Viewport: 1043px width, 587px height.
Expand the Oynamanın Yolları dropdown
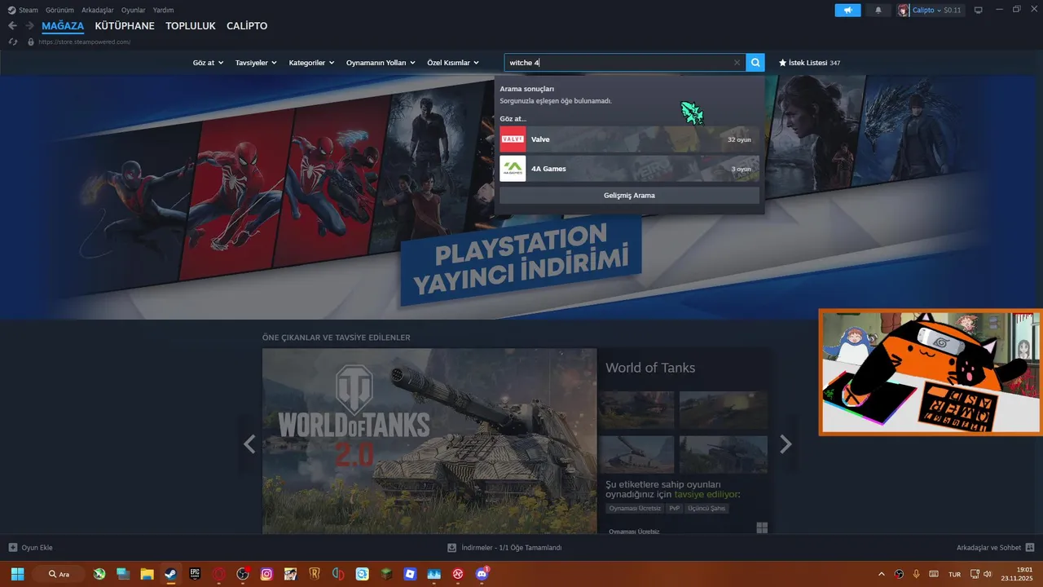coord(381,63)
